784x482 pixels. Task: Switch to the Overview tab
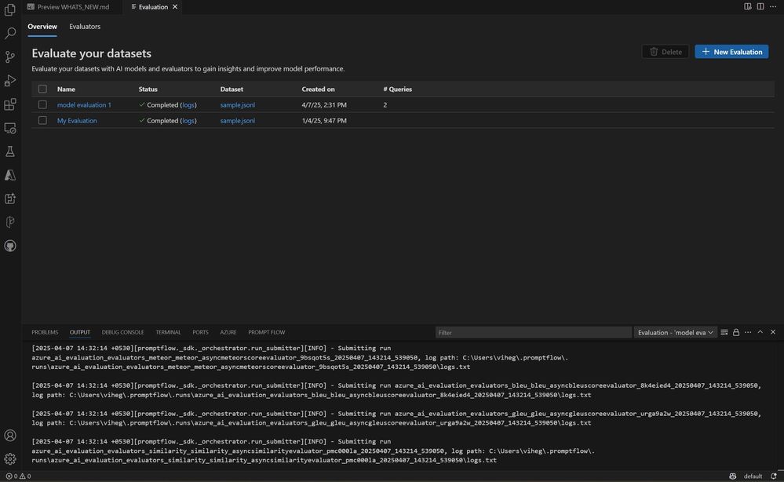click(42, 27)
